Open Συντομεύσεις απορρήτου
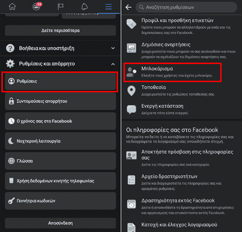Screen dimensions: 242x232 pyautogui.click(x=60, y=101)
